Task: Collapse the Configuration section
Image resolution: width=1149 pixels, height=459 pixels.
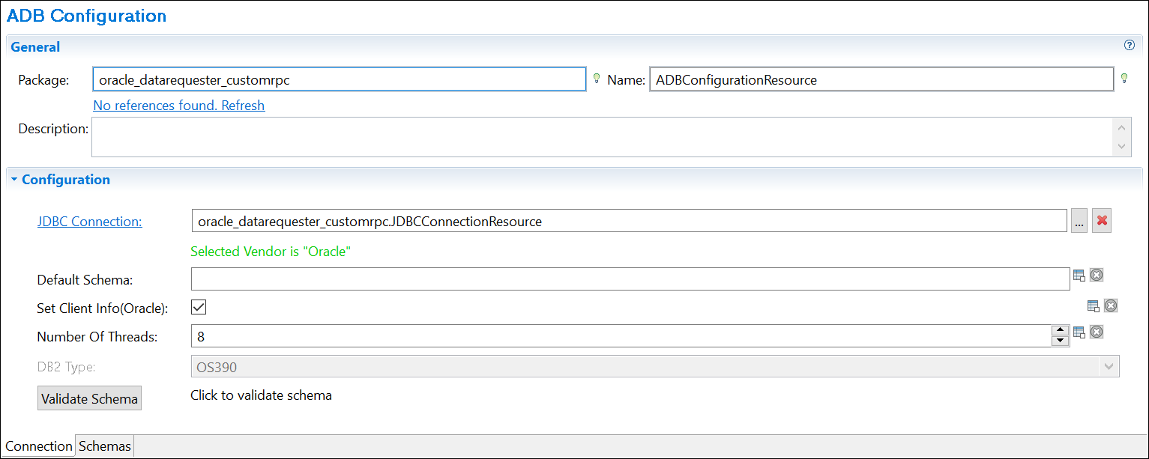Action: (14, 180)
